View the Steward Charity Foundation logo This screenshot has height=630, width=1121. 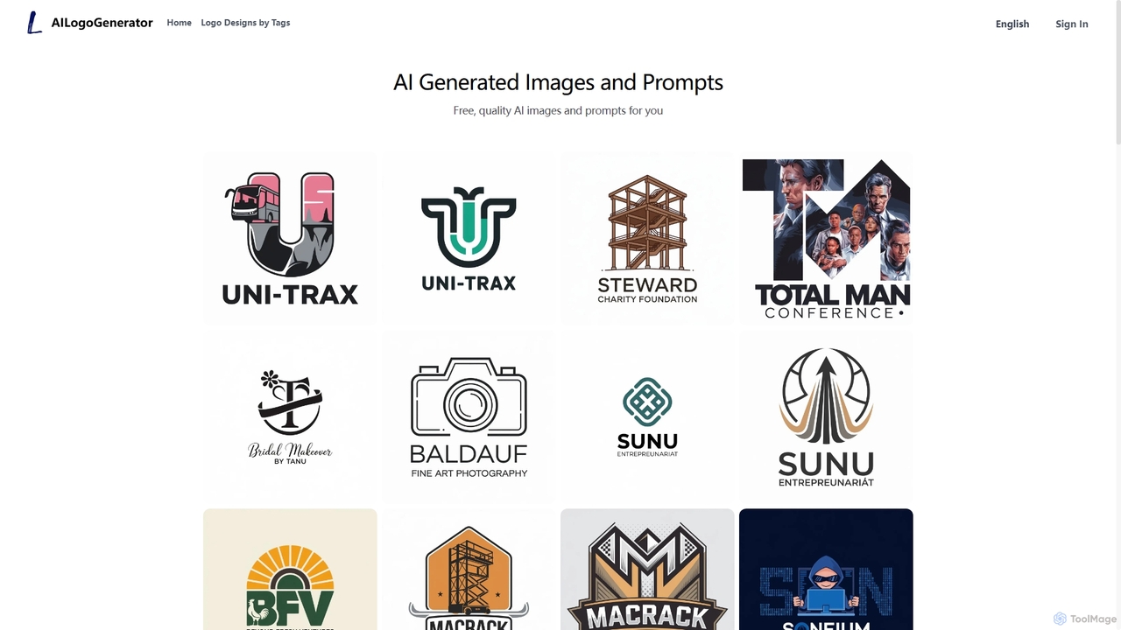click(x=647, y=239)
